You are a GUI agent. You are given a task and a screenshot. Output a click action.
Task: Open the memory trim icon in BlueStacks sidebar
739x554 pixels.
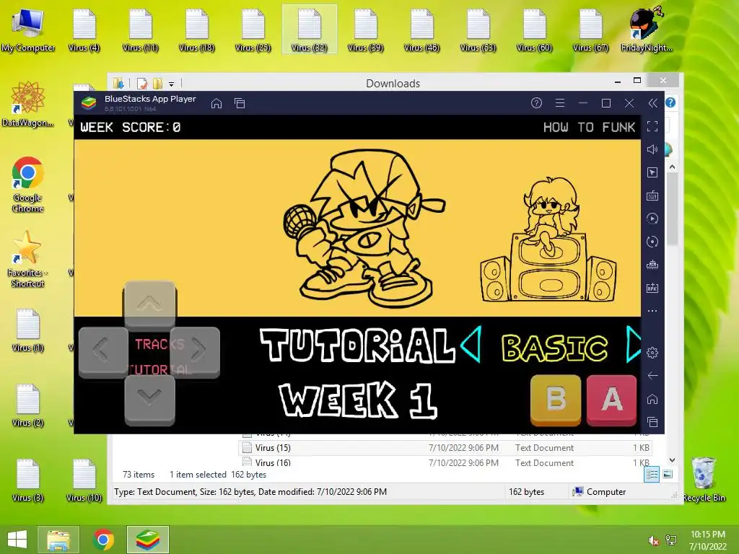[x=652, y=265]
